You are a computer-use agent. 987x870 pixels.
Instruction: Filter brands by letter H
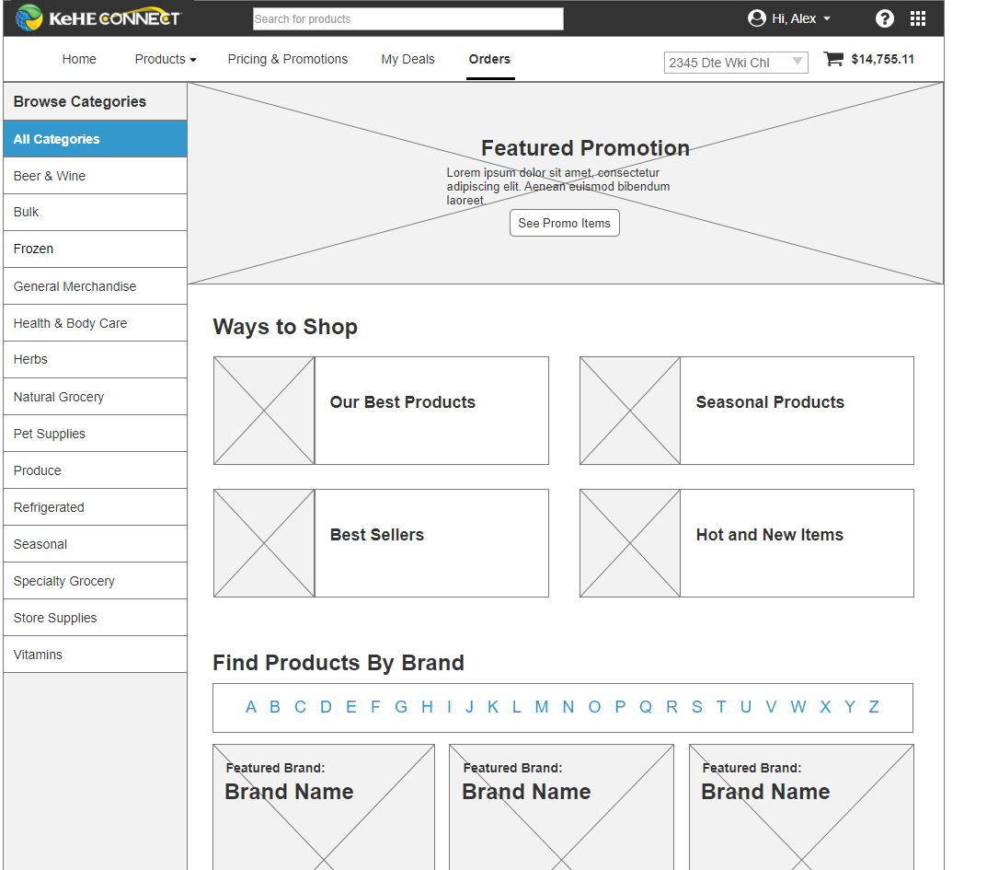pos(427,707)
